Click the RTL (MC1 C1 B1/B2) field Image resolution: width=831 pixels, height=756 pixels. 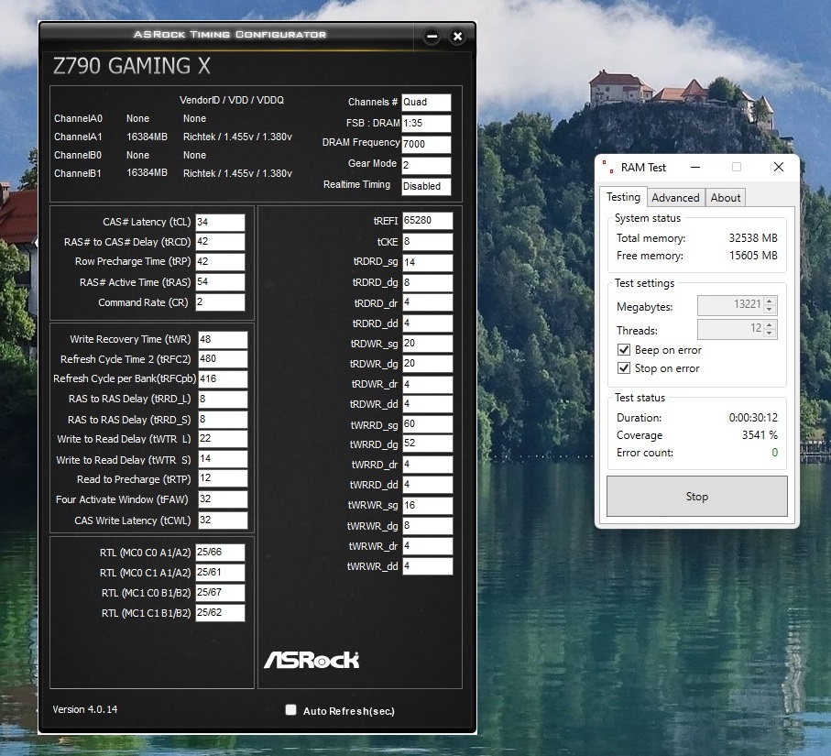[220, 613]
